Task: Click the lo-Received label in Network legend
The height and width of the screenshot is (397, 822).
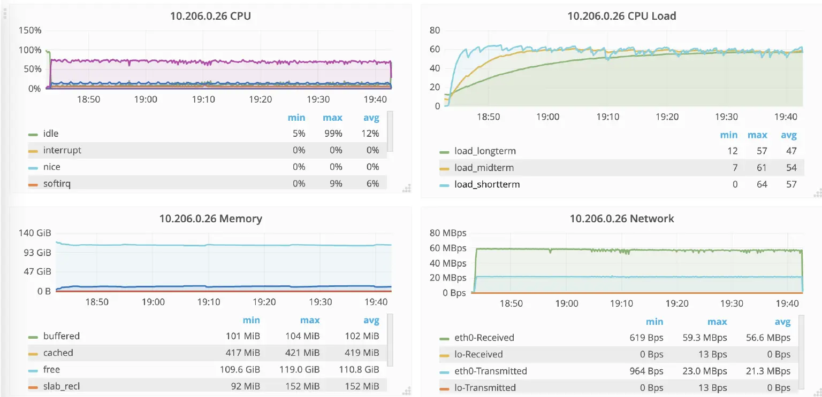Action: pyautogui.click(x=478, y=354)
